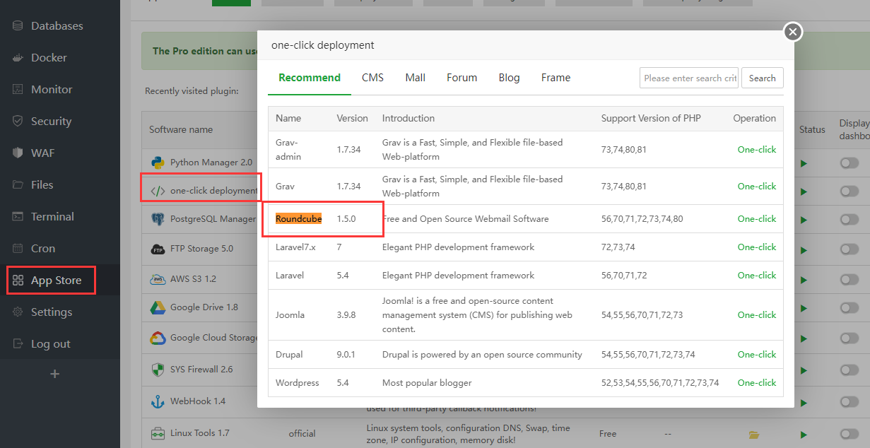Click the one-click deployment code icon
The image size is (870, 448).
pyautogui.click(x=158, y=190)
